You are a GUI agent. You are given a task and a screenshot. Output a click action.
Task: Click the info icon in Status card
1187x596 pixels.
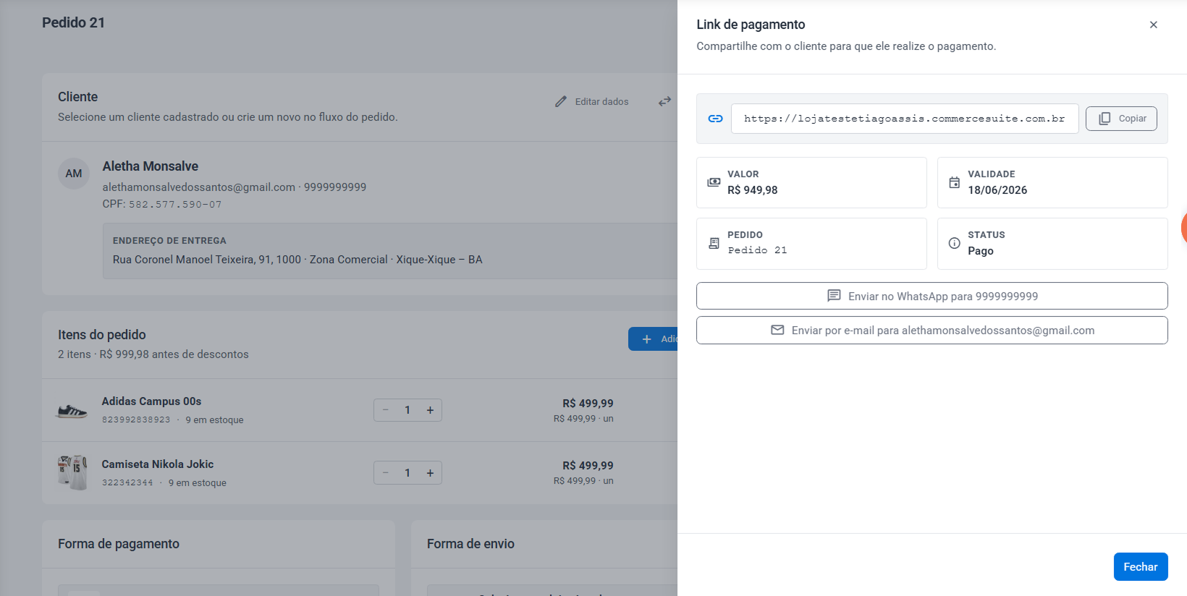coord(954,243)
